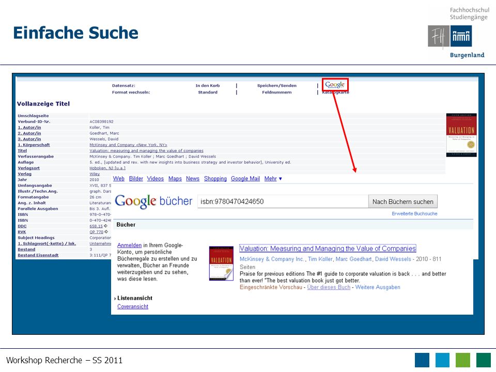Click the Verlagsort field label
496x372 pixels.
coord(29,168)
